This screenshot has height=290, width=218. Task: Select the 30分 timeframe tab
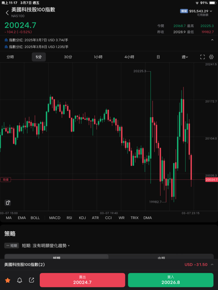(x=68, y=57)
